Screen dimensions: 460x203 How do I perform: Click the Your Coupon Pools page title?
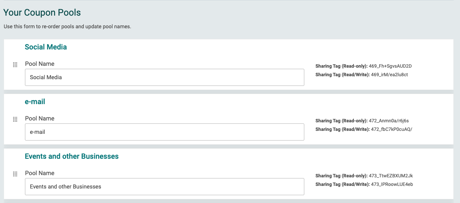click(x=42, y=13)
